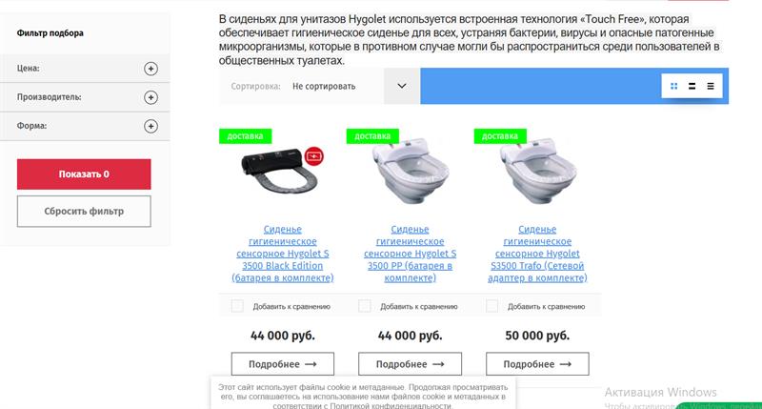Click Подробнее under Black Edition seat
This screenshot has height=409, width=762.
pyautogui.click(x=283, y=364)
